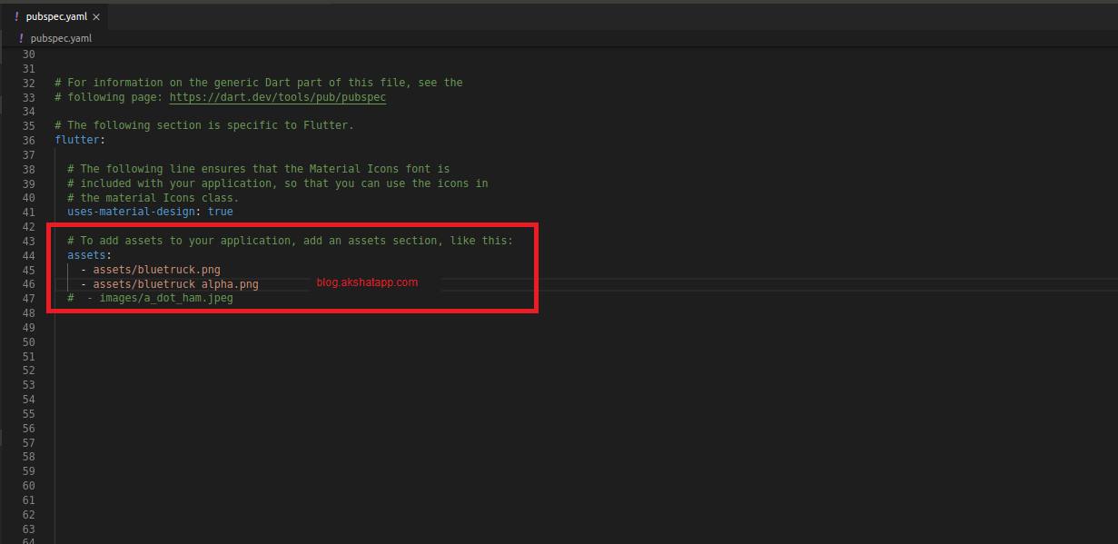Click line number 36 in the gutter

coord(28,140)
